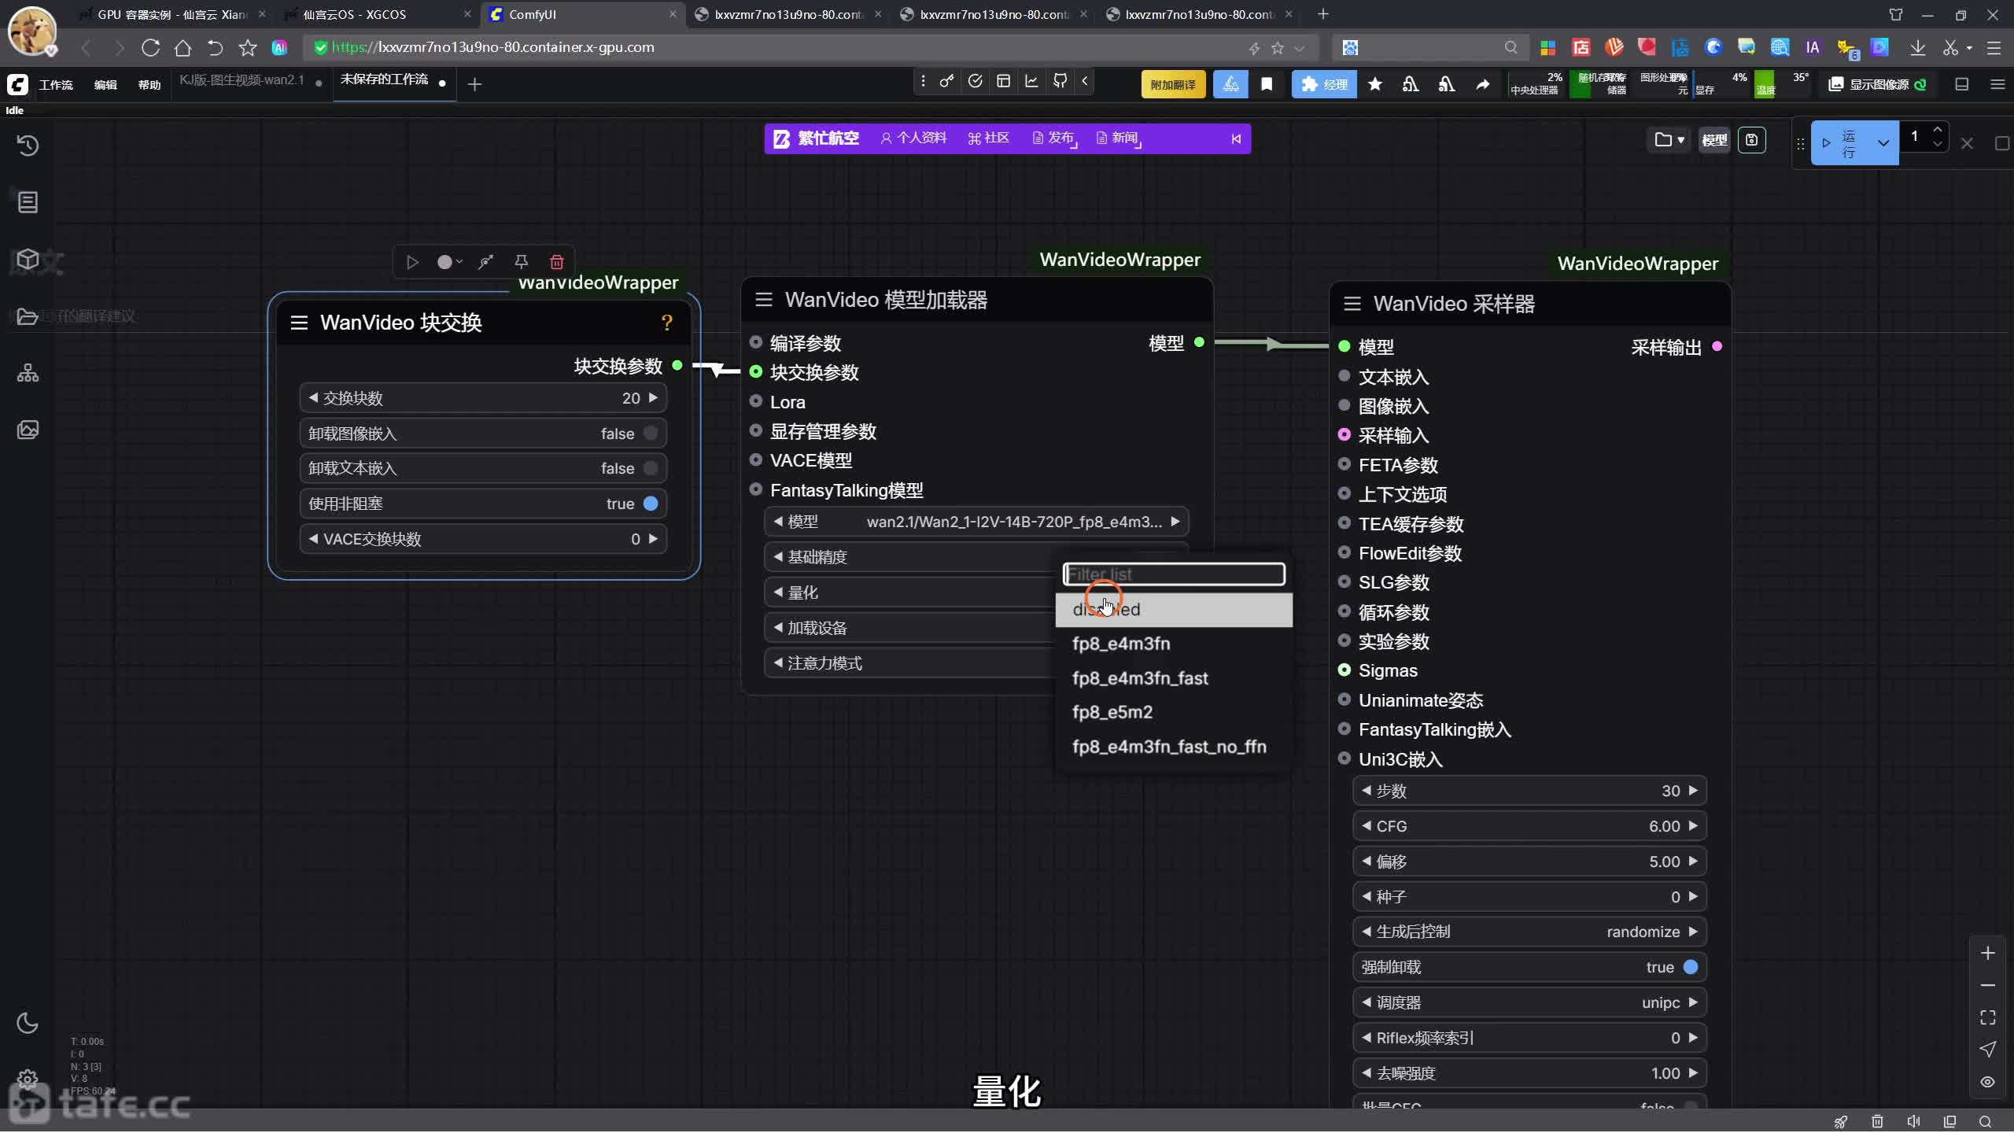Increase CFG value with right arrow
2014x1133 pixels.
coord(1693,826)
